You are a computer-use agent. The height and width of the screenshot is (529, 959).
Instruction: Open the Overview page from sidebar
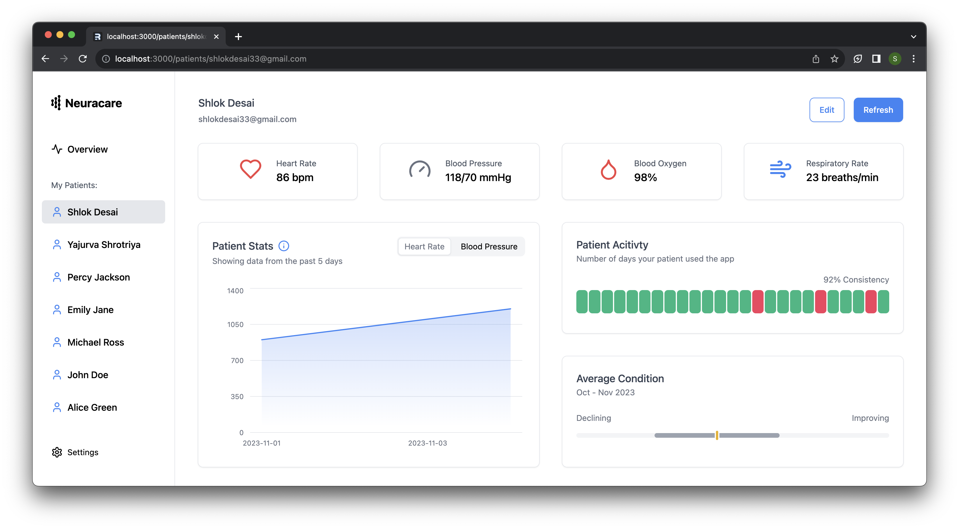tap(87, 149)
